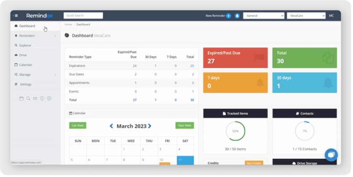
Task: Open the chat support bubble
Action: pos(331,155)
